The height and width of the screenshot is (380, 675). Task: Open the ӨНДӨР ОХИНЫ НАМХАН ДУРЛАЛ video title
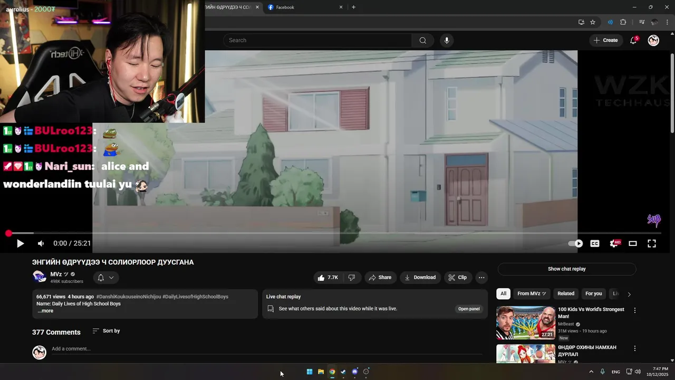[587, 351]
